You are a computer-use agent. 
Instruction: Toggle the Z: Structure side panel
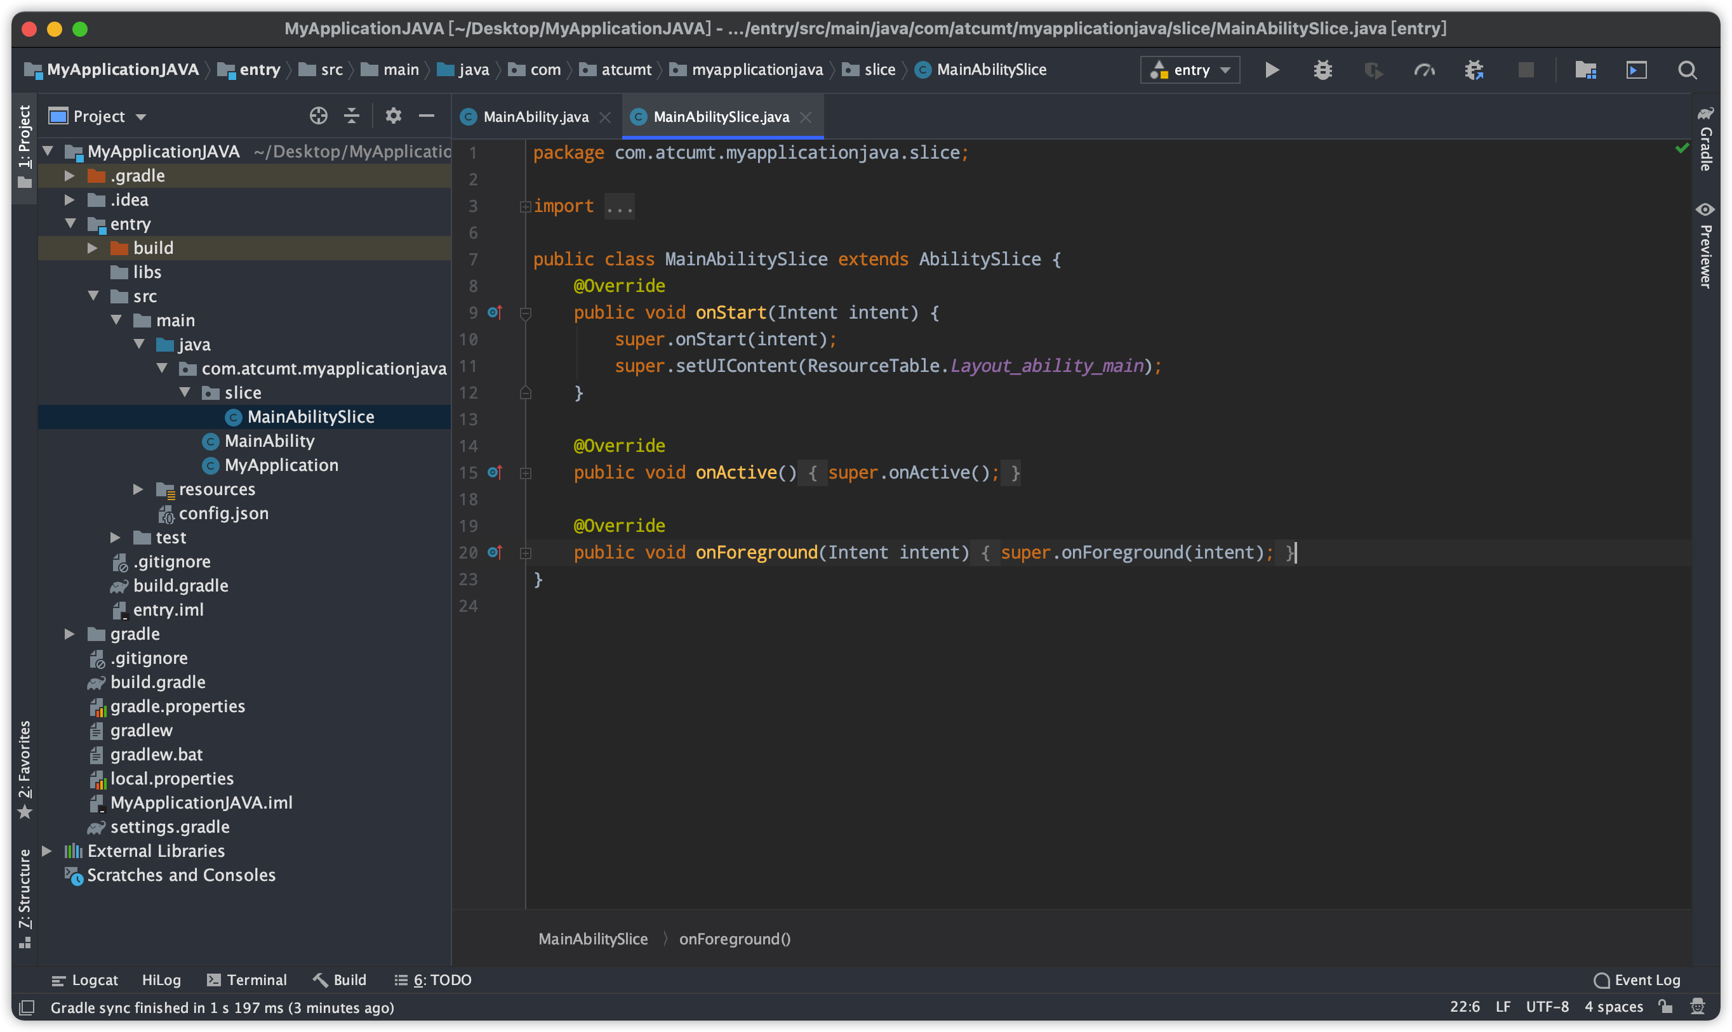(x=24, y=899)
